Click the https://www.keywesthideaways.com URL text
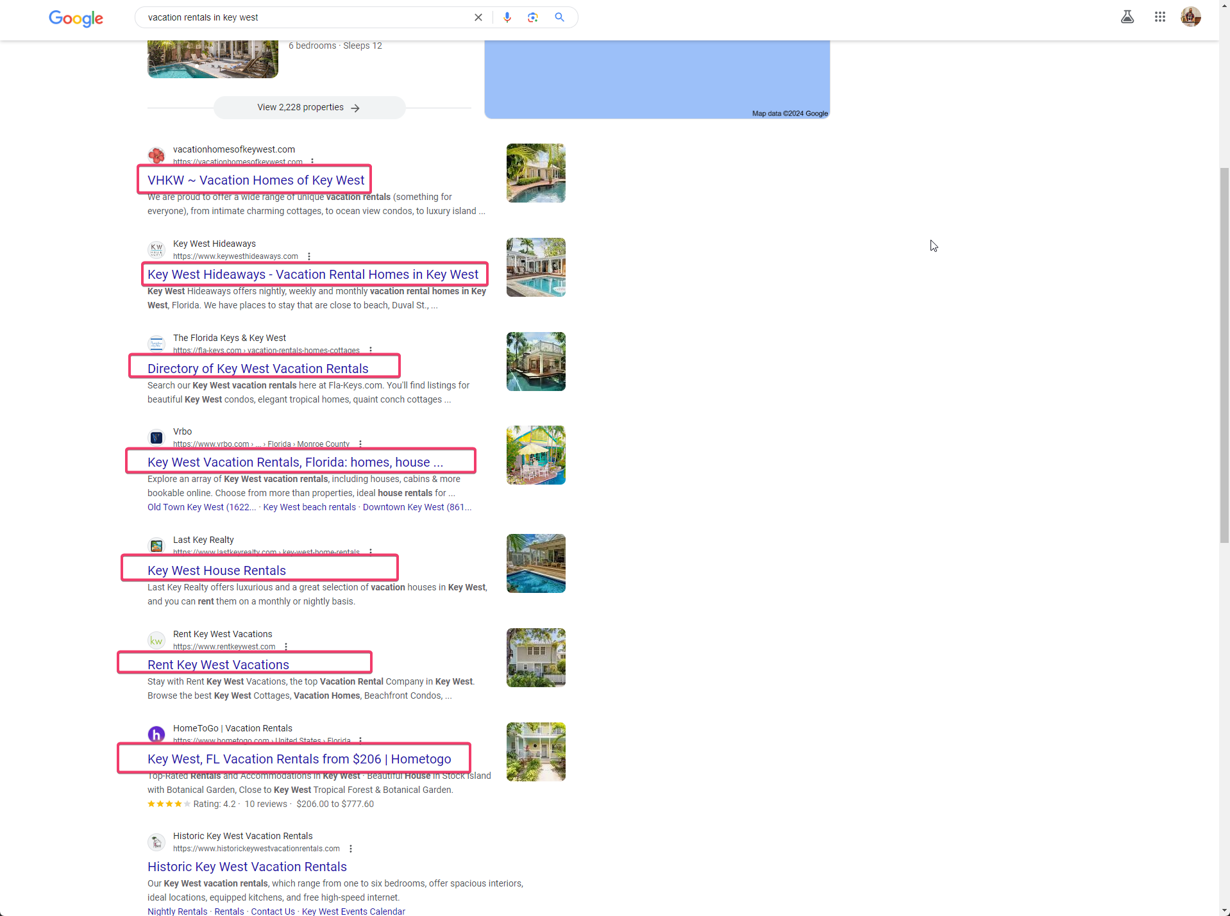 pos(235,256)
